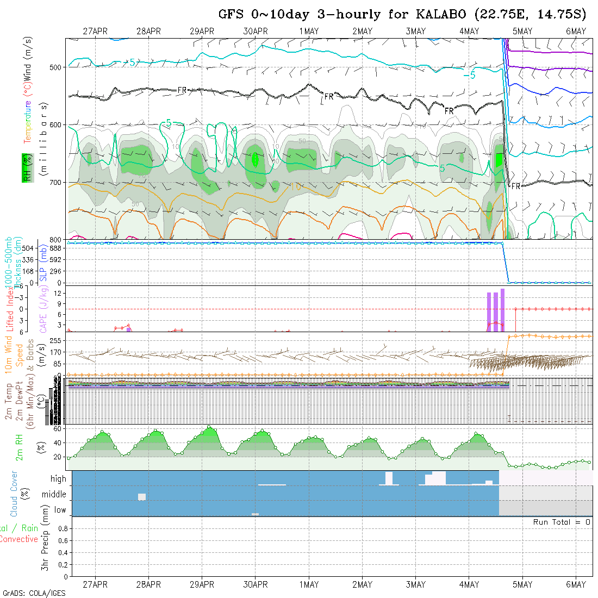This screenshot has width=598, height=598.
Task: Click the 30APR label on bottom axis
Action: click(x=255, y=584)
